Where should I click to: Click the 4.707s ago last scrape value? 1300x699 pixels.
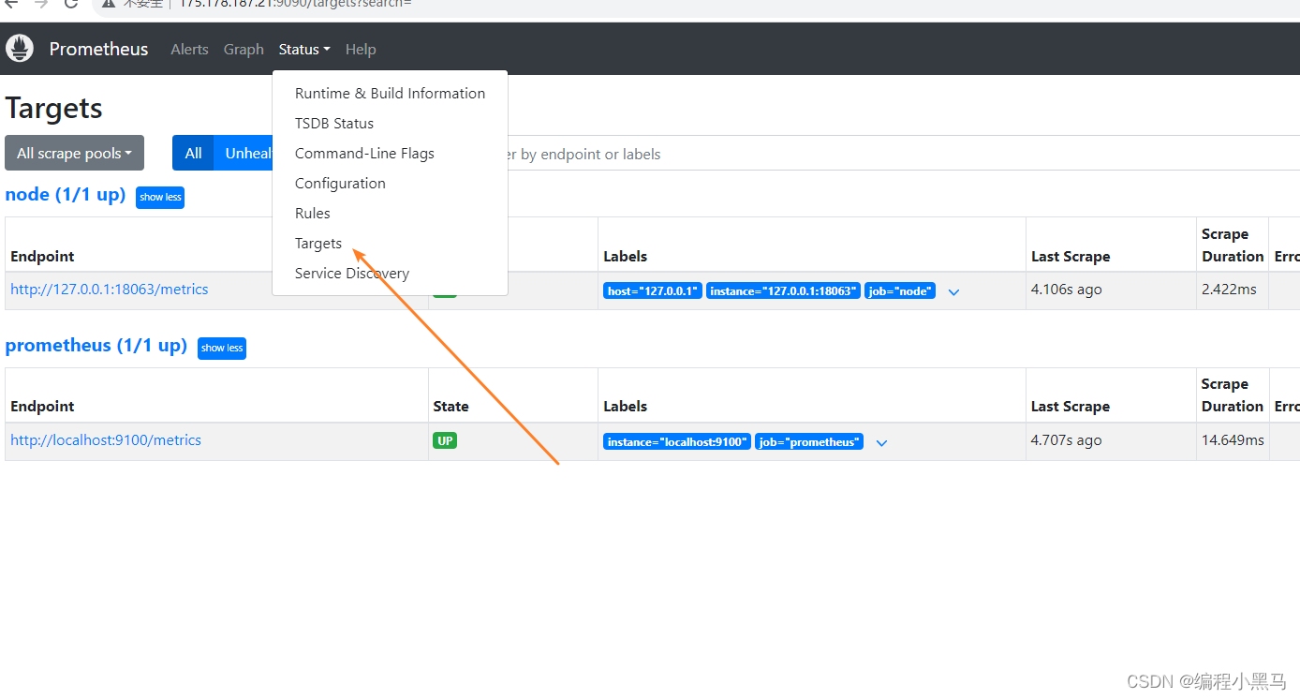(x=1067, y=440)
